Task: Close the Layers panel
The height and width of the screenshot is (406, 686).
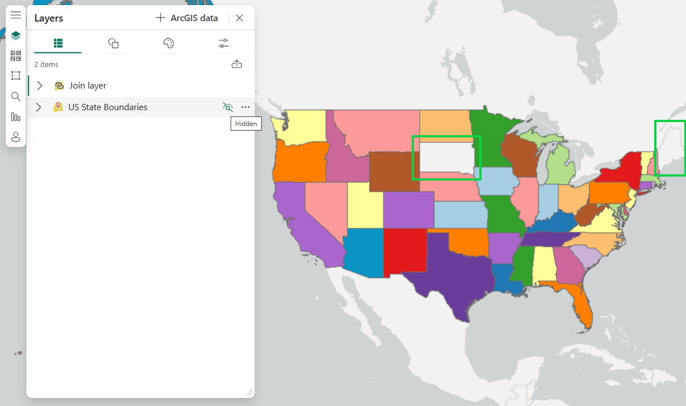Action: click(x=239, y=18)
